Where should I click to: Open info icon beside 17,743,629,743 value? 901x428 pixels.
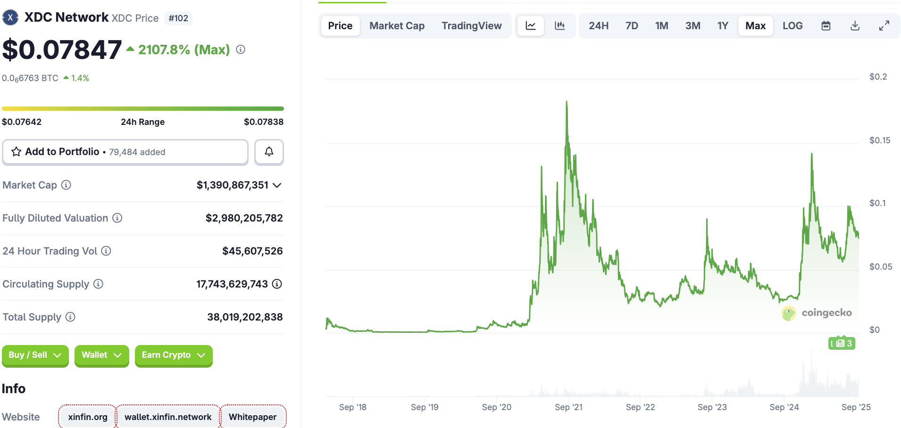277,284
